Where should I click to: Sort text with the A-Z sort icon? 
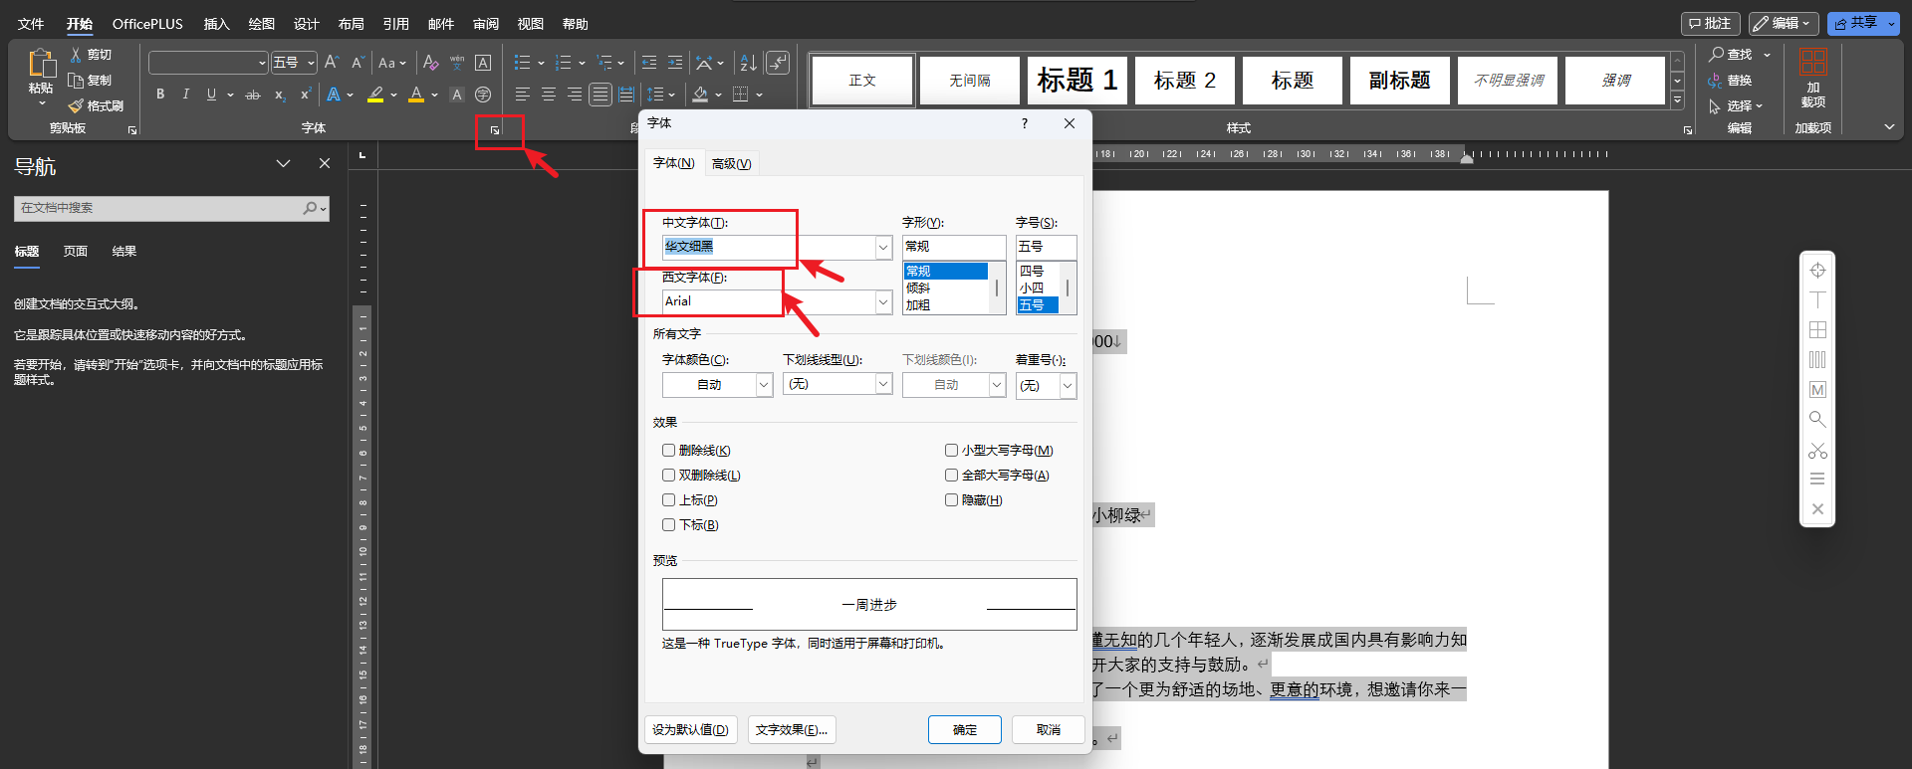pos(749,63)
